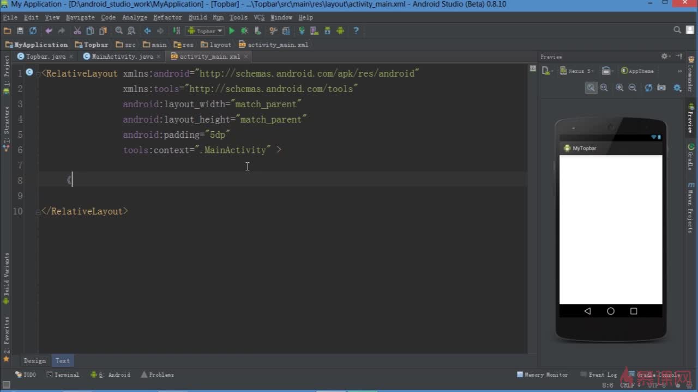Image resolution: width=698 pixels, height=392 pixels.
Task: Click the Help question mark icon
Action: [x=356, y=30]
